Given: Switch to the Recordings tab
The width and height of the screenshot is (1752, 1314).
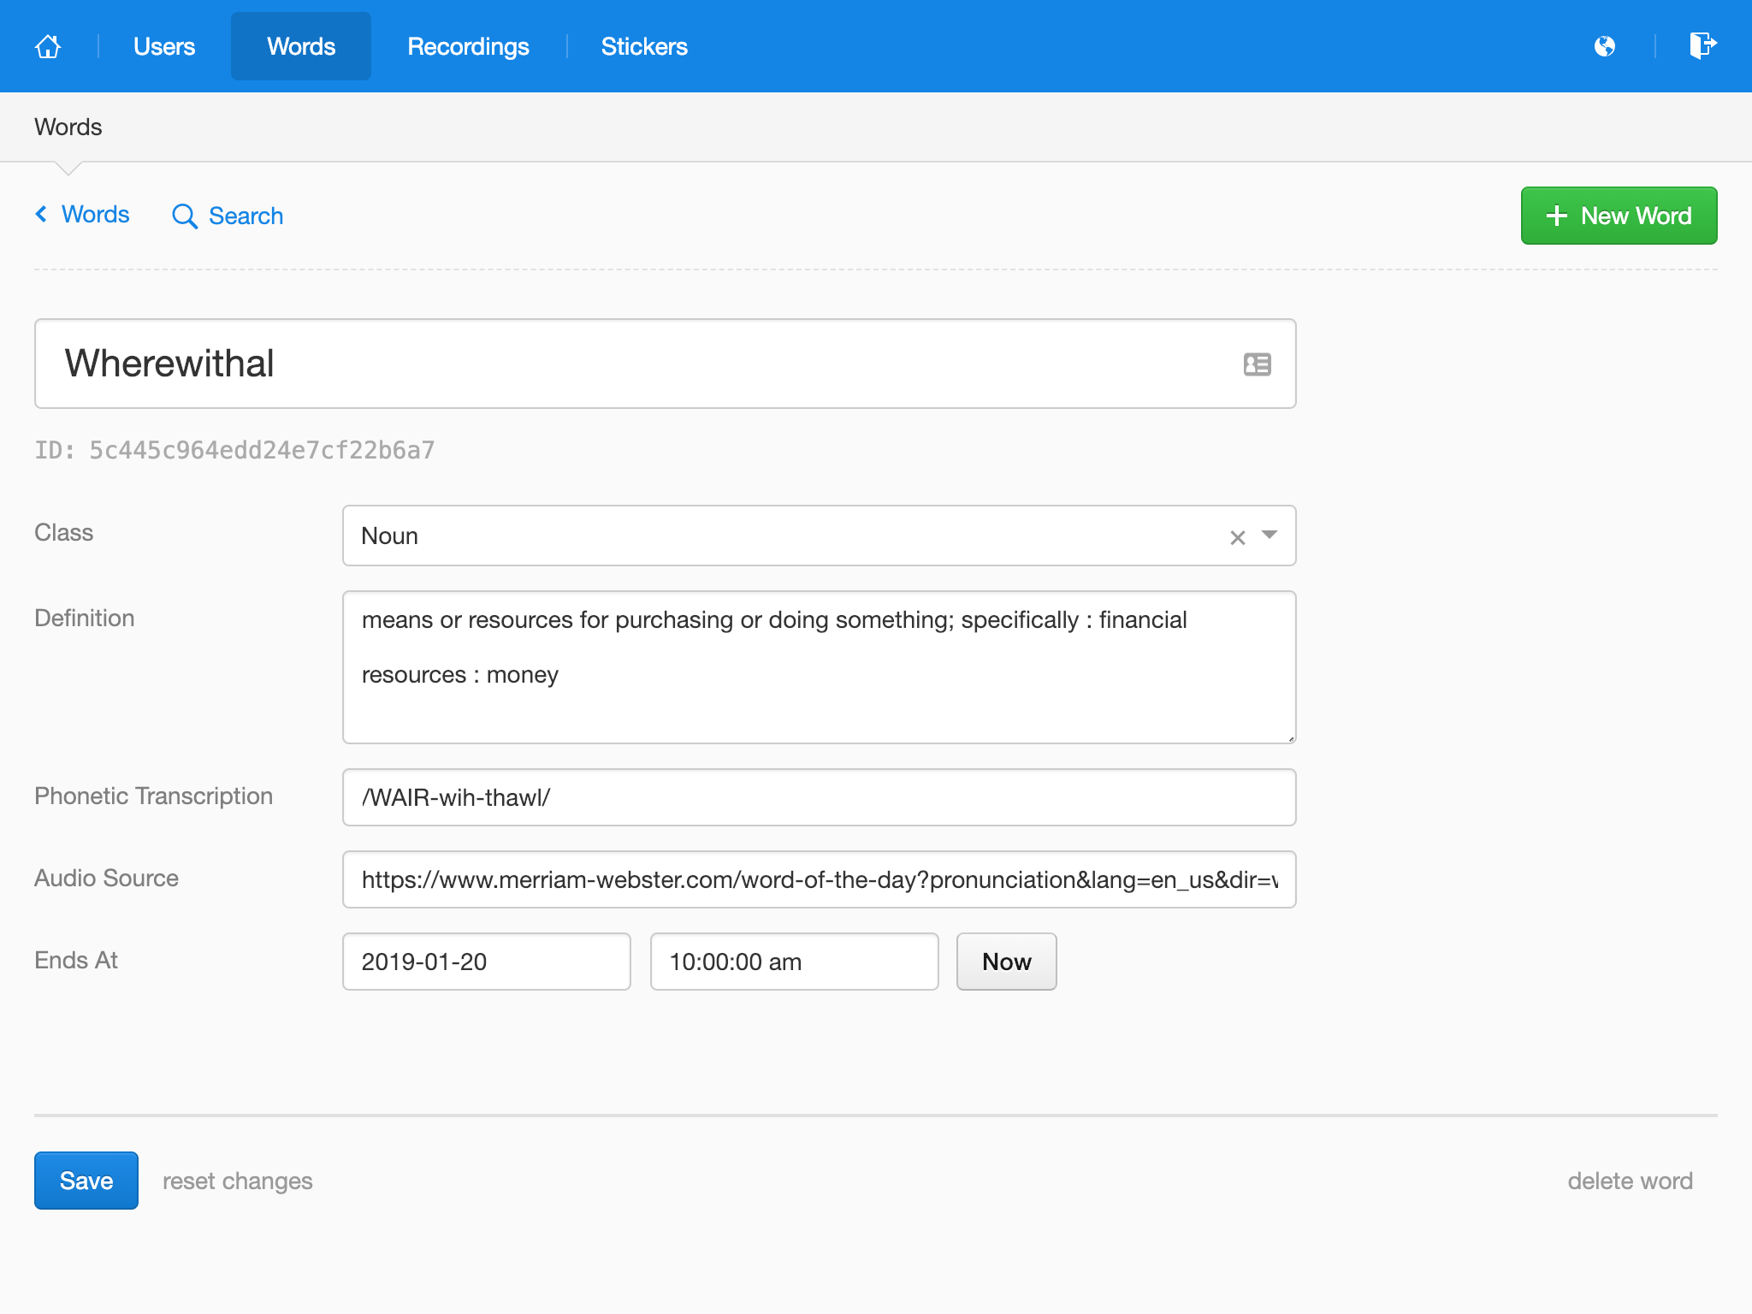Looking at the screenshot, I should (x=468, y=46).
